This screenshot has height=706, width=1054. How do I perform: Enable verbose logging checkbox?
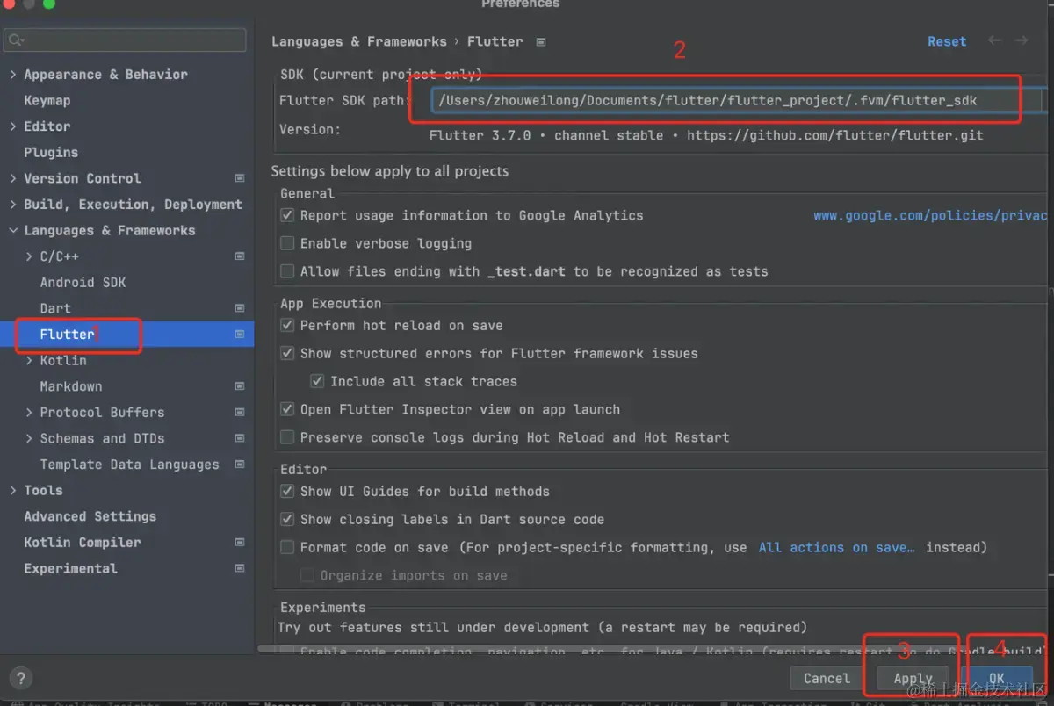coord(287,243)
